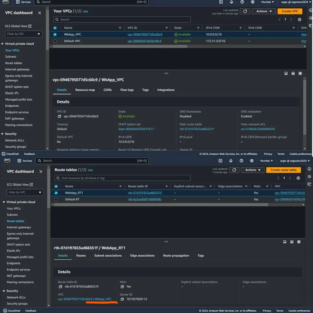Open the main route table link rtb-07d197653ad66551f in VPC details
The image size is (313, 313).
coord(196,129)
